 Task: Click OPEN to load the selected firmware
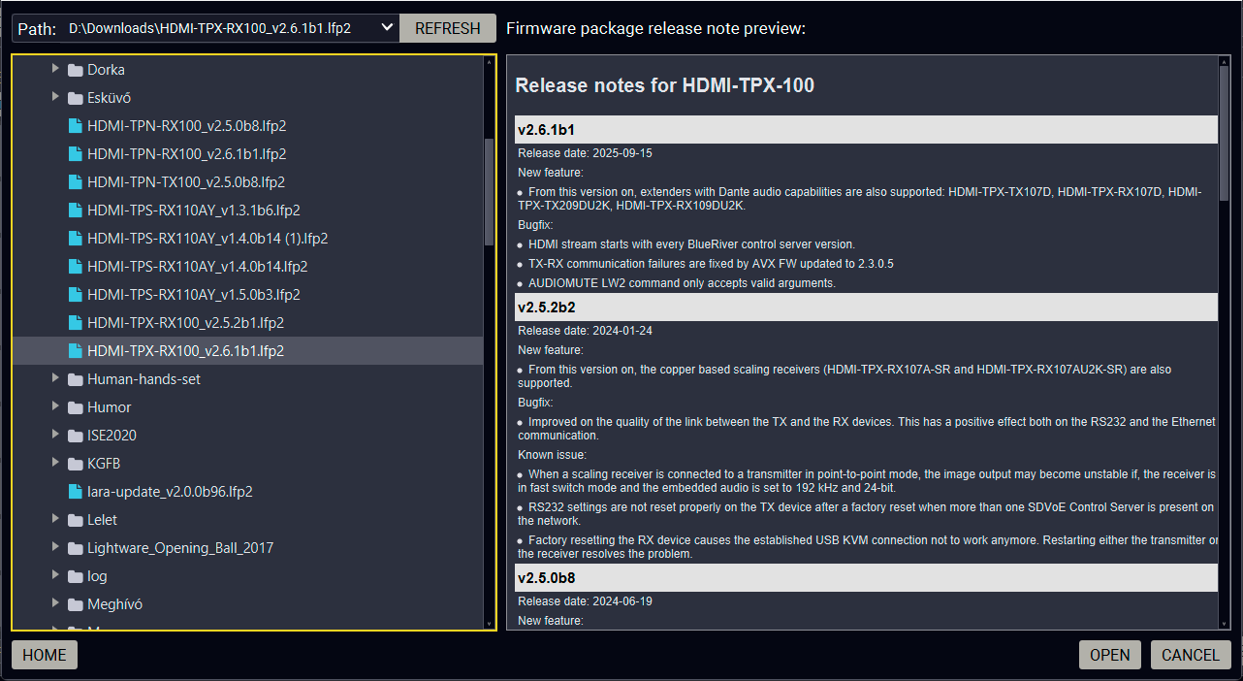[1109, 655]
